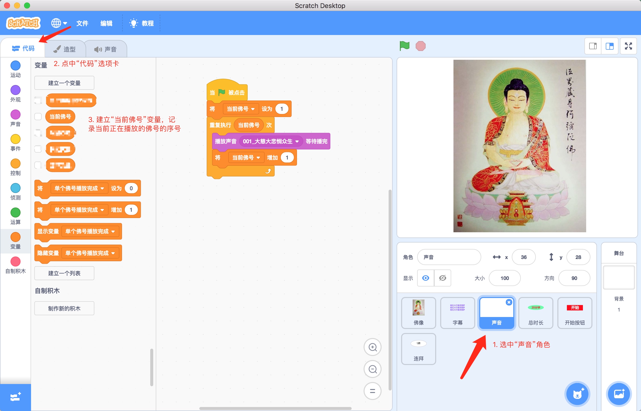The width and height of the screenshot is (641, 411).
Task: Select the 总时长 sprite
Action: tap(536, 313)
